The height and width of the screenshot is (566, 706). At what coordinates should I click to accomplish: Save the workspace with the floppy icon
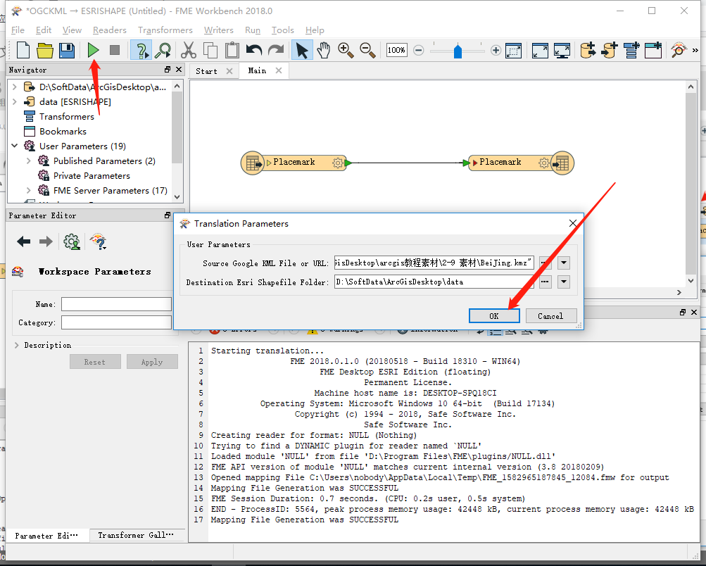point(67,50)
